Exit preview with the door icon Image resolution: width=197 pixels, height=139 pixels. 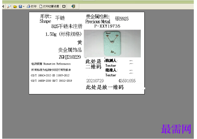click(73, 6)
